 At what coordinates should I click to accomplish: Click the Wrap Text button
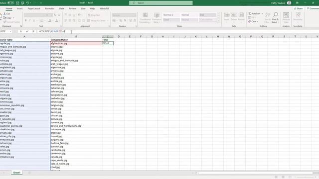point(94,15)
